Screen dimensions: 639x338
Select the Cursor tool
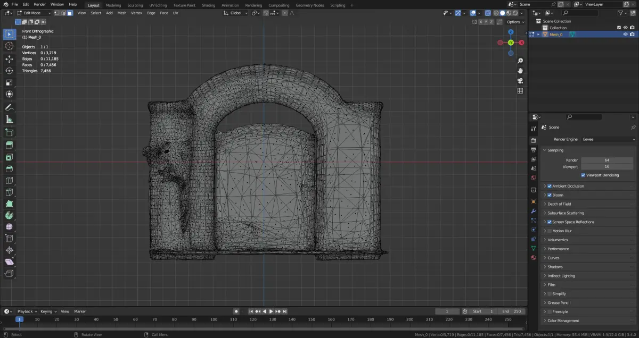[x=9, y=46]
